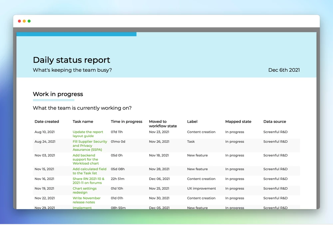Open the Update the report layout guide task
This screenshot has height=227, width=333.
(88, 134)
